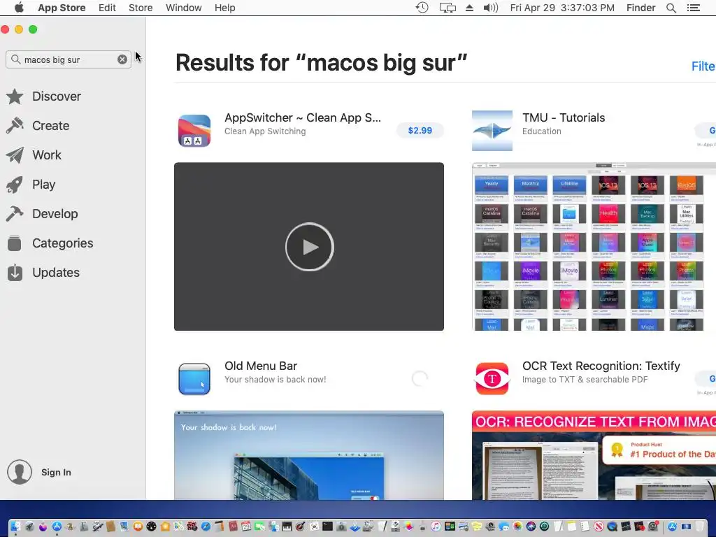
Task: Open the Old Menu Bar app icon
Action: [194, 378]
